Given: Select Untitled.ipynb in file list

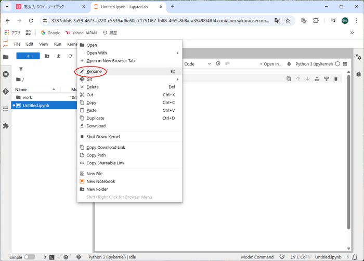Looking at the screenshot, I should [x=44, y=106].
